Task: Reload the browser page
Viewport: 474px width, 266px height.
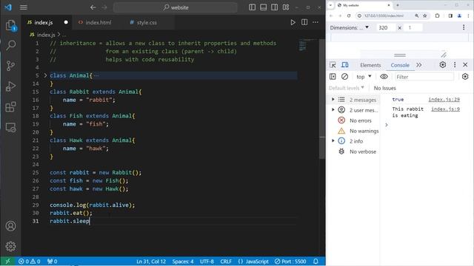Action: [x=349, y=16]
